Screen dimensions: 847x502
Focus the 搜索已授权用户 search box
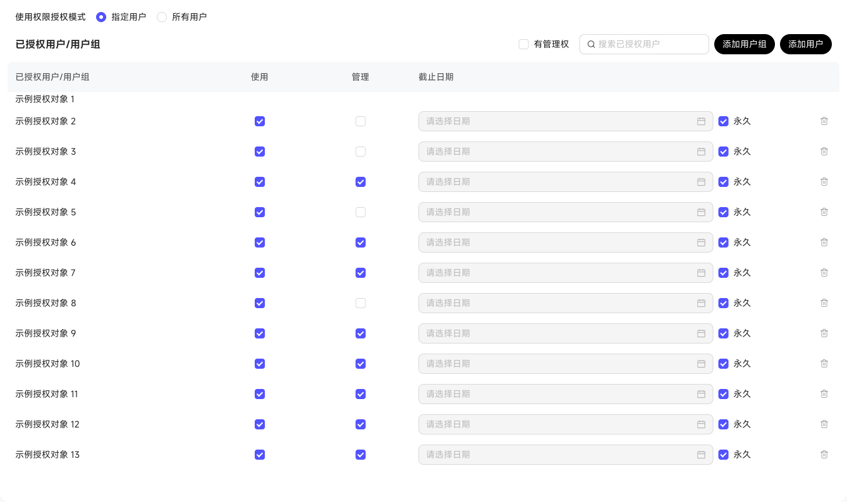[x=644, y=44]
